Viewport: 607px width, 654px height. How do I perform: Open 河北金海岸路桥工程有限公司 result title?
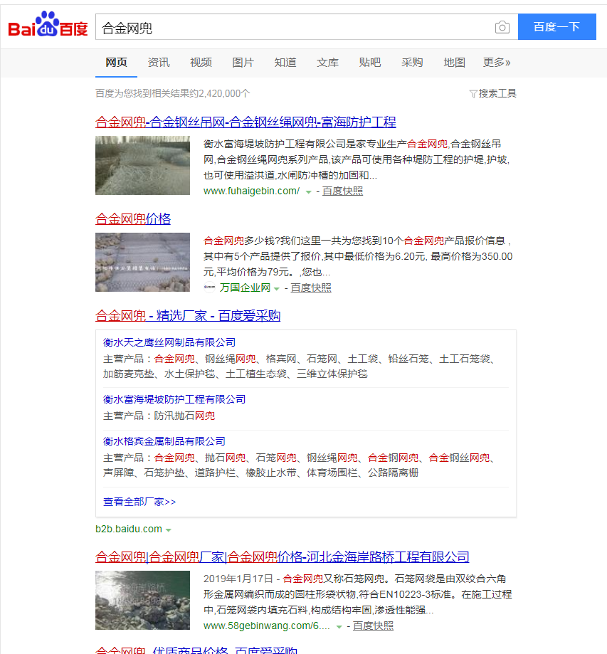tap(283, 557)
